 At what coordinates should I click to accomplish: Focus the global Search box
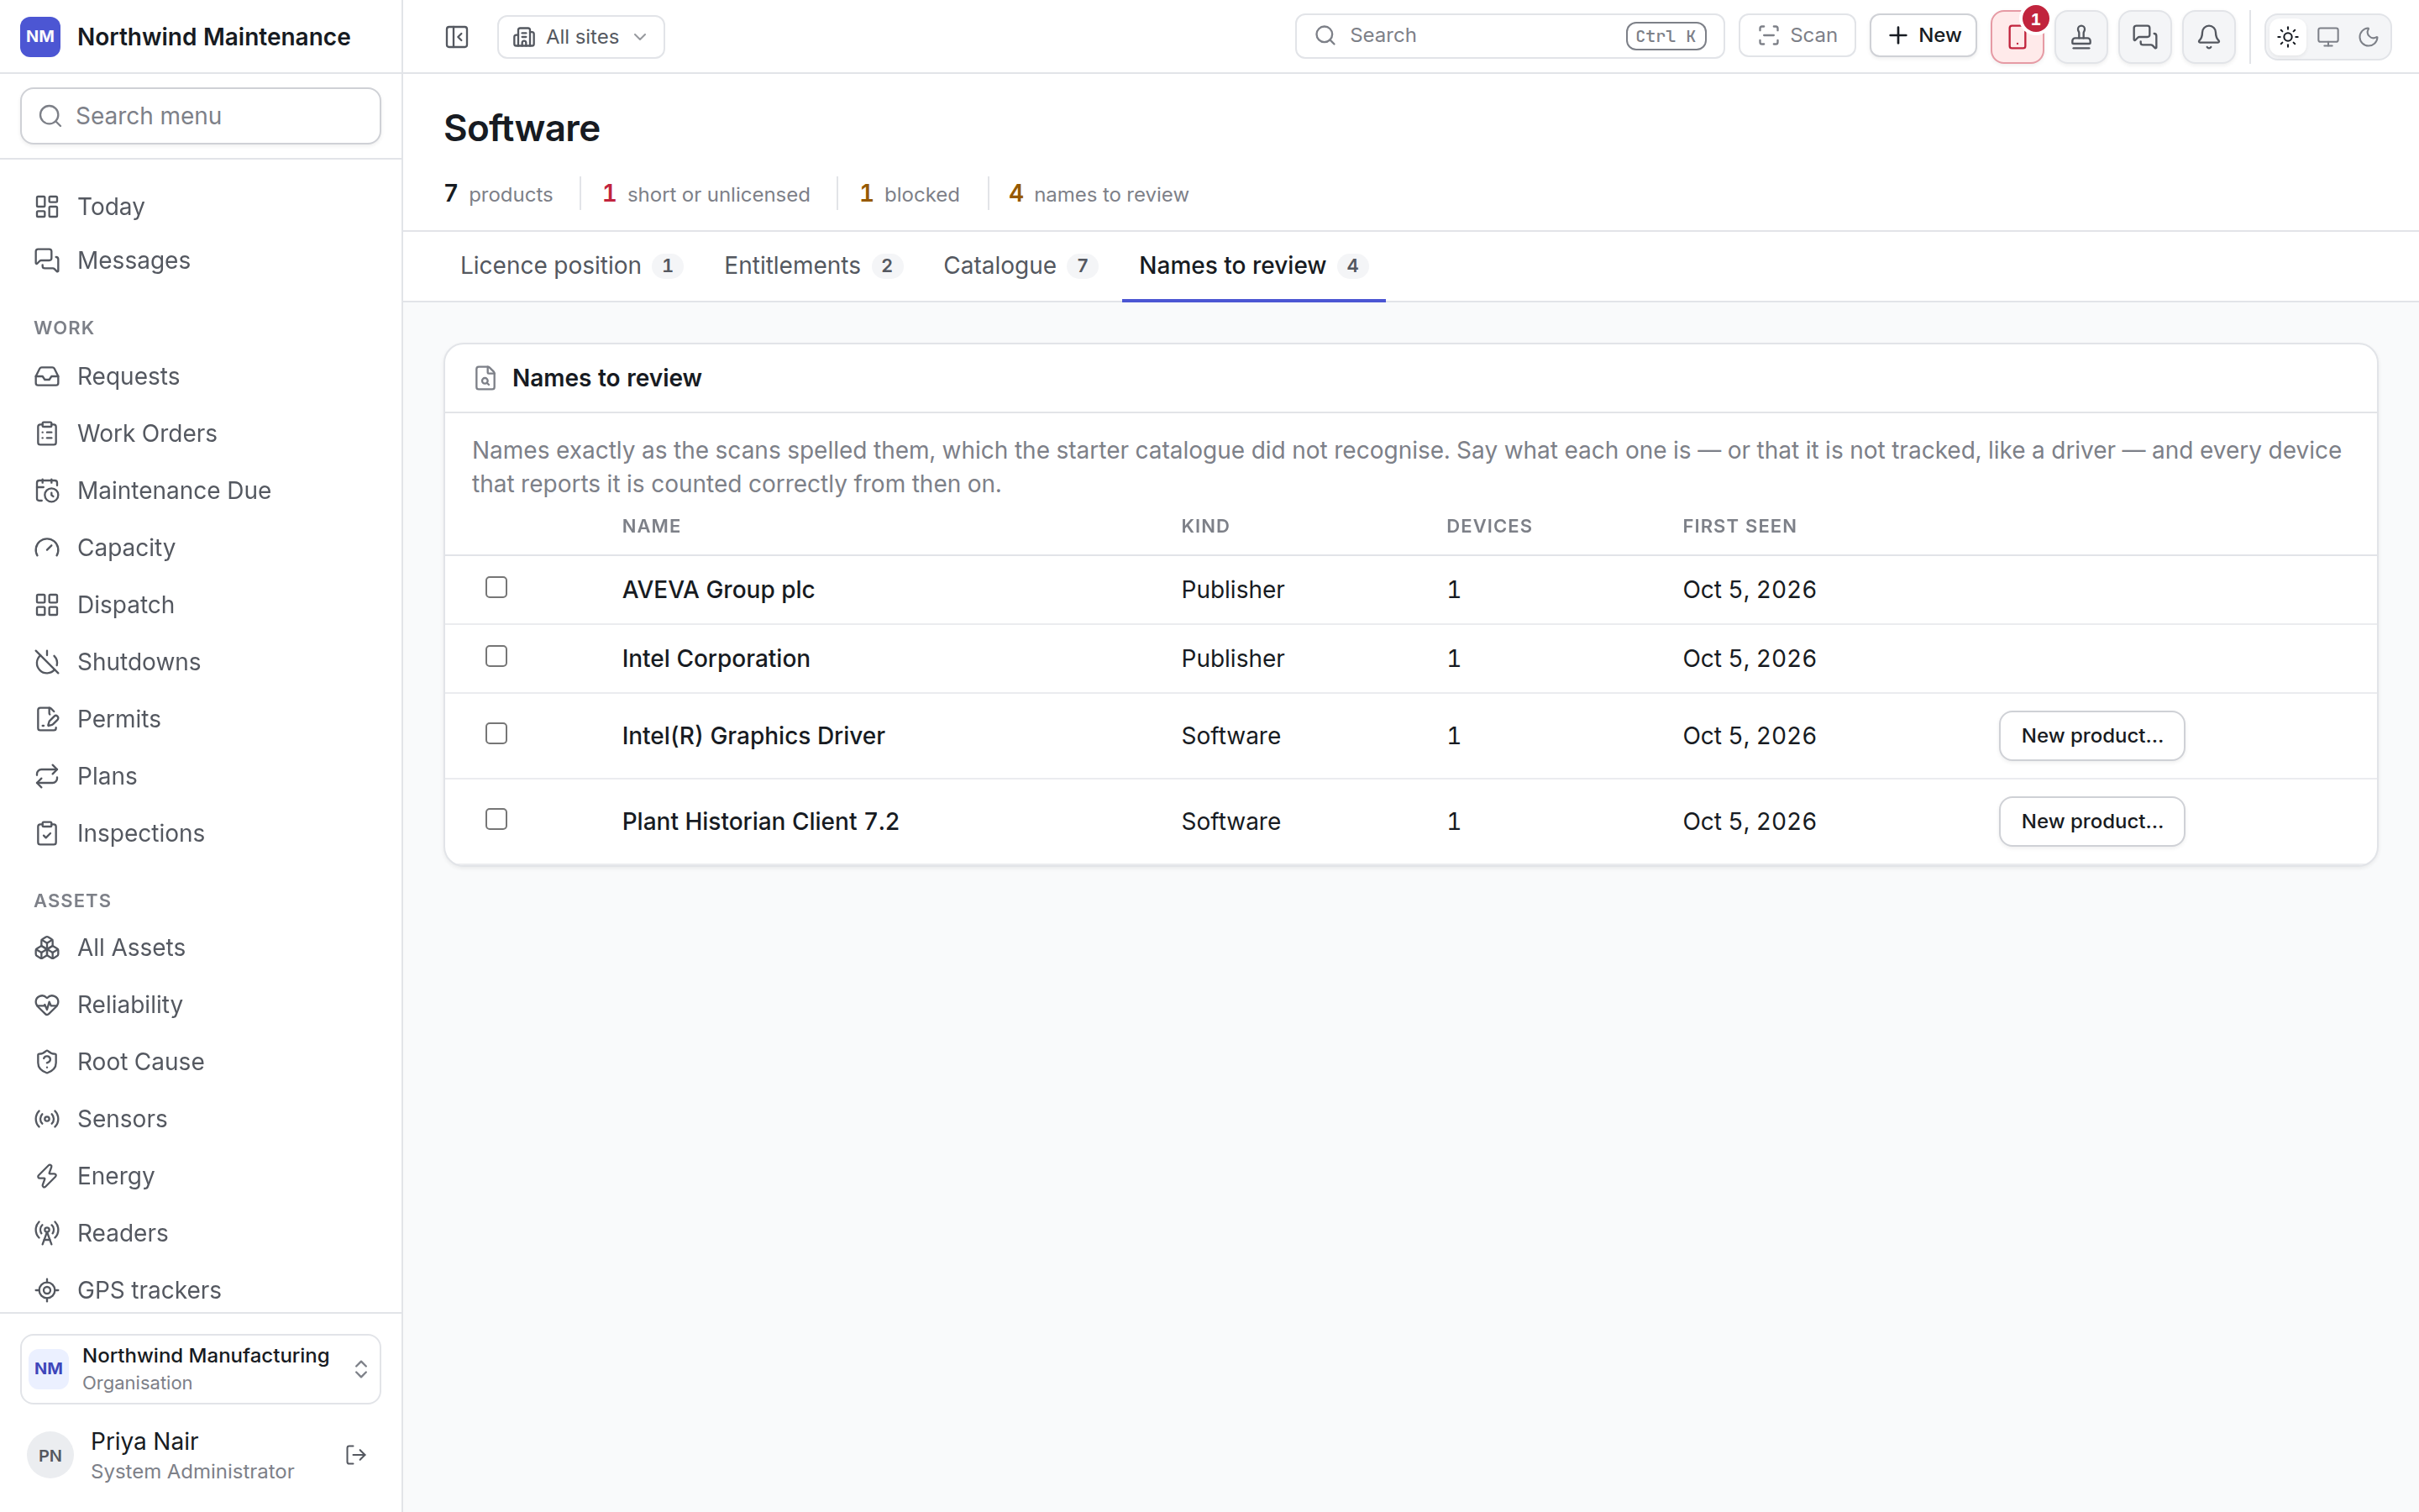1509,36
